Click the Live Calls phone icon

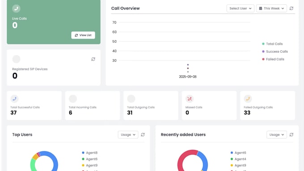pyautogui.click(x=16, y=8)
